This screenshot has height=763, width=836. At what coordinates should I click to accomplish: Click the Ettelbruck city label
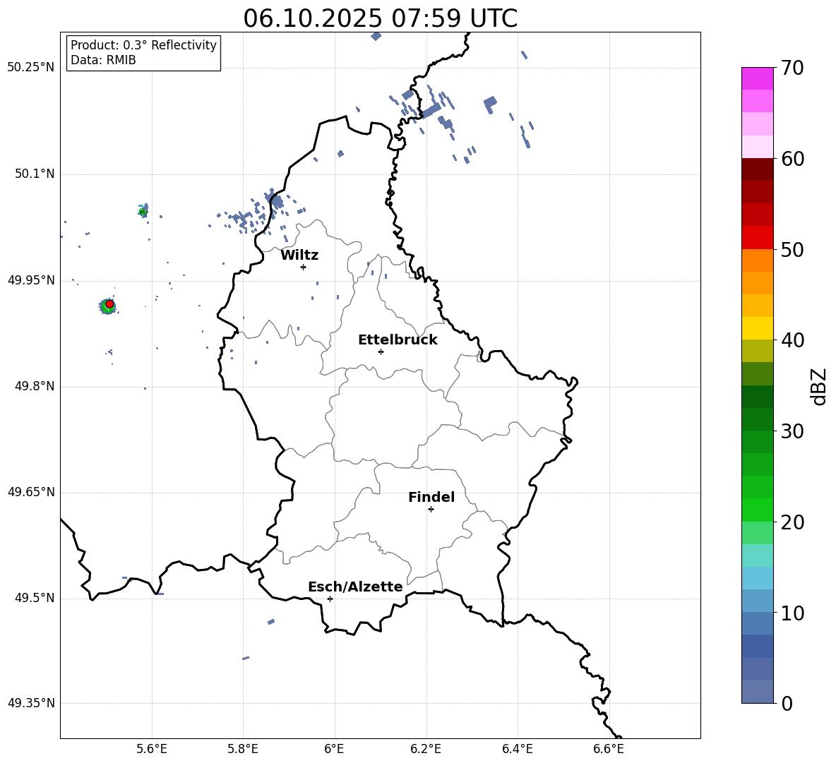(398, 340)
